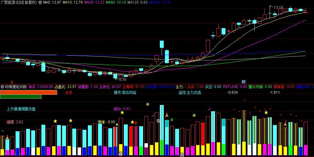The image size is (314, 157).
Task: Click the green horizontal bar under the orange one
Action: click(21, 97)
